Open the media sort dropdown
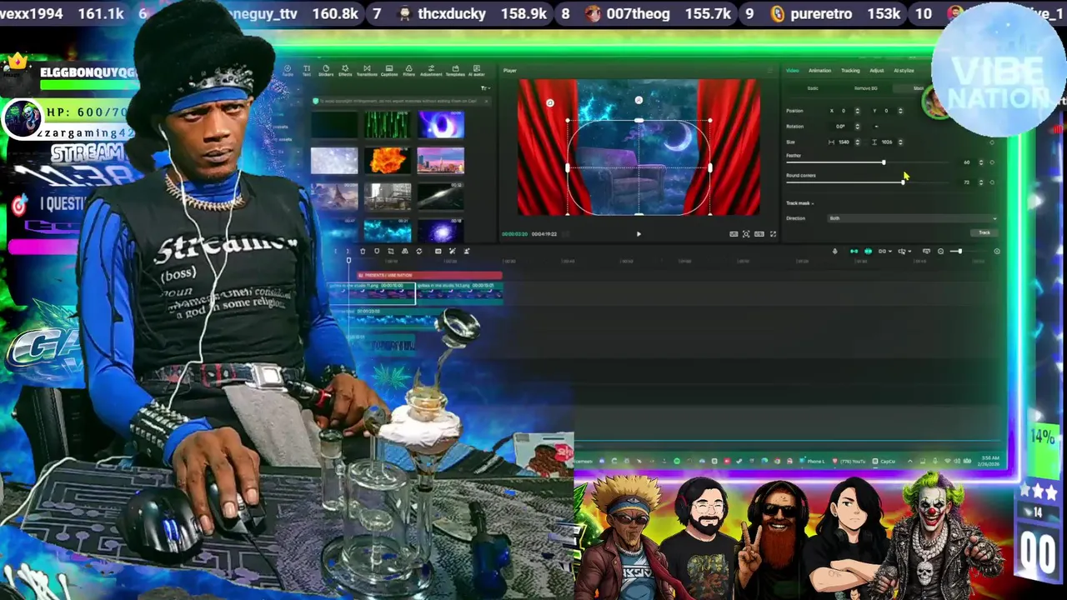Image resolution: width=1067 pixels, height=600 pixels. pos(485,88)
